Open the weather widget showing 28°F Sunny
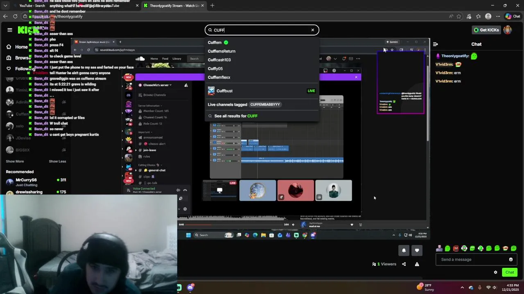Image resolution: width=524 pixels, height=294 pixels. pos(426,287)
